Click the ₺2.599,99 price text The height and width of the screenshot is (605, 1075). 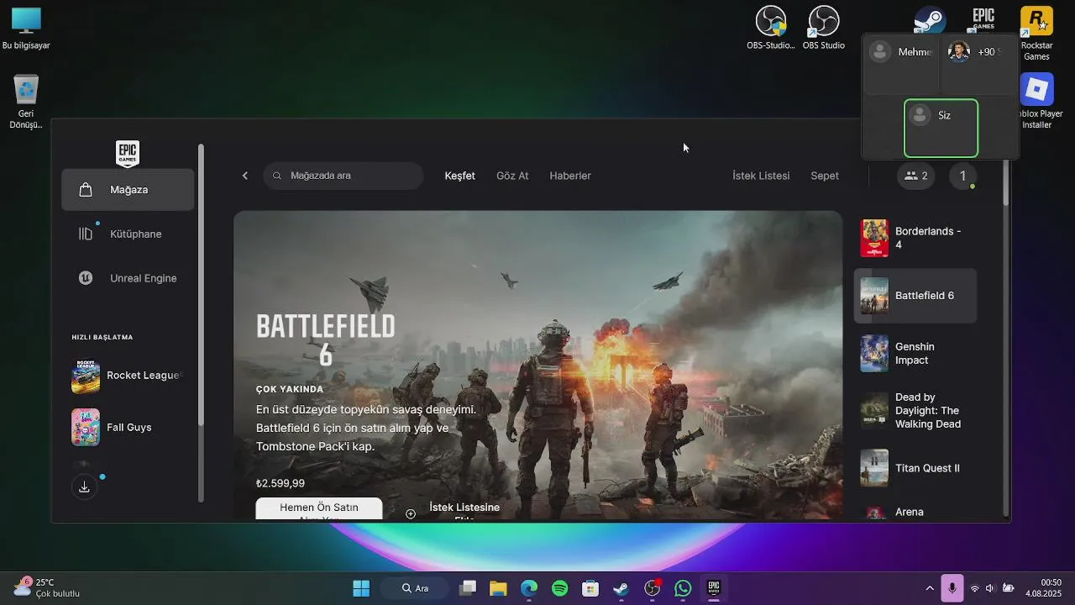pos(281,483)
